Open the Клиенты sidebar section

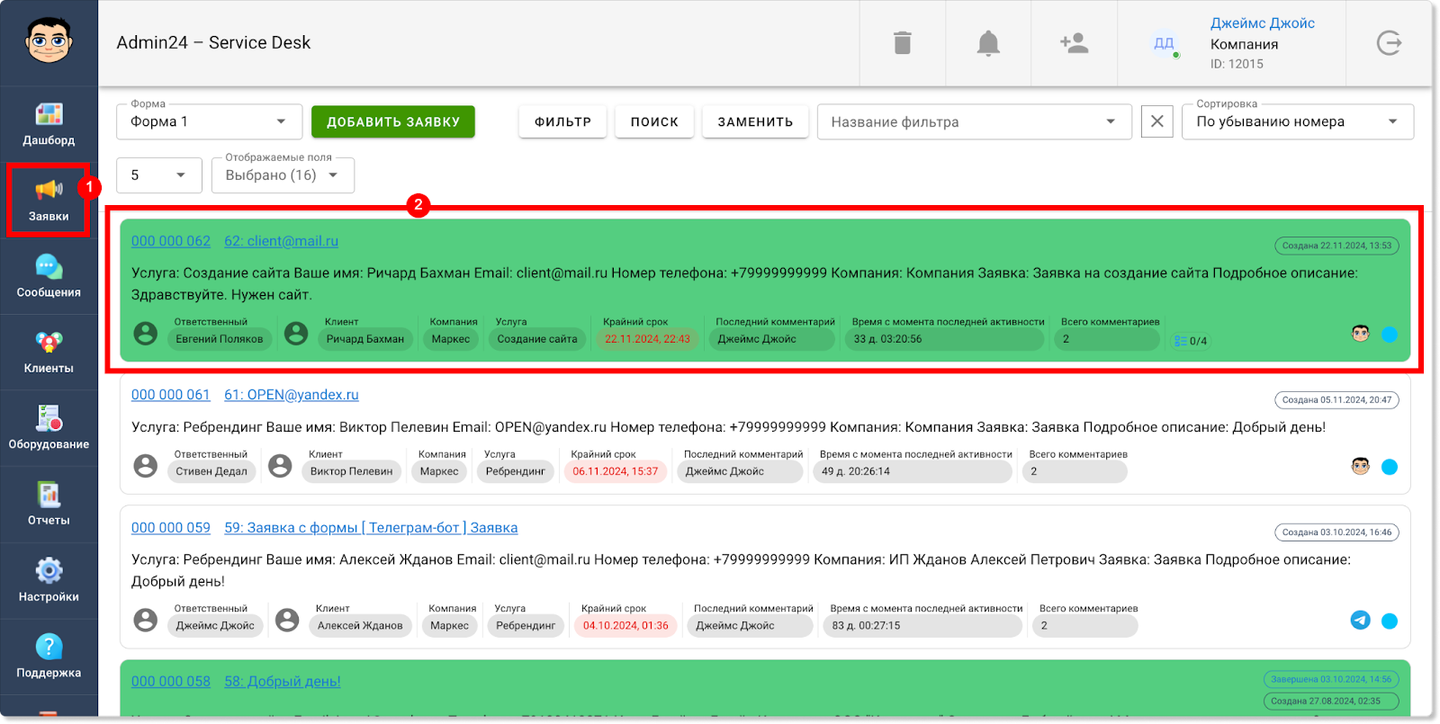coord(49,352)
